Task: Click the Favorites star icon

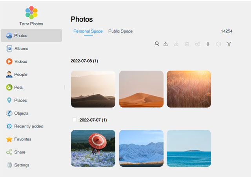Action: (x=9, y=139)
